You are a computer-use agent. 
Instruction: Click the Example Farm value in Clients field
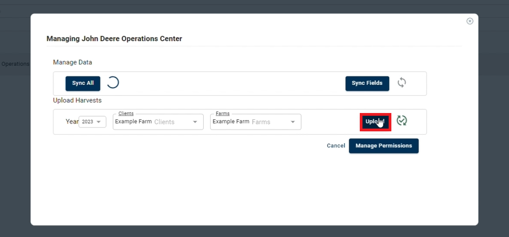[133, 121]
